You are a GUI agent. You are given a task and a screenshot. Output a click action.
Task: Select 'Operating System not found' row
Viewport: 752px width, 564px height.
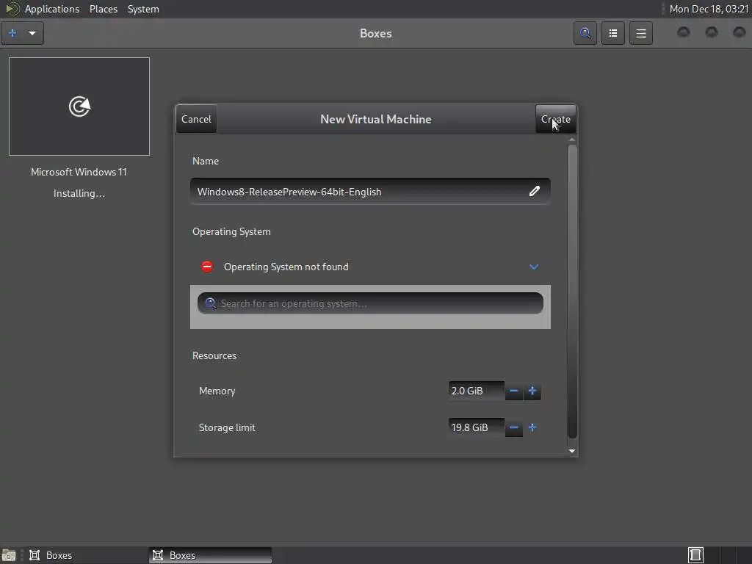pos(370,267)
